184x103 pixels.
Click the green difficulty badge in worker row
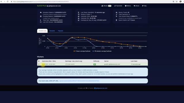tap(95, 64)
